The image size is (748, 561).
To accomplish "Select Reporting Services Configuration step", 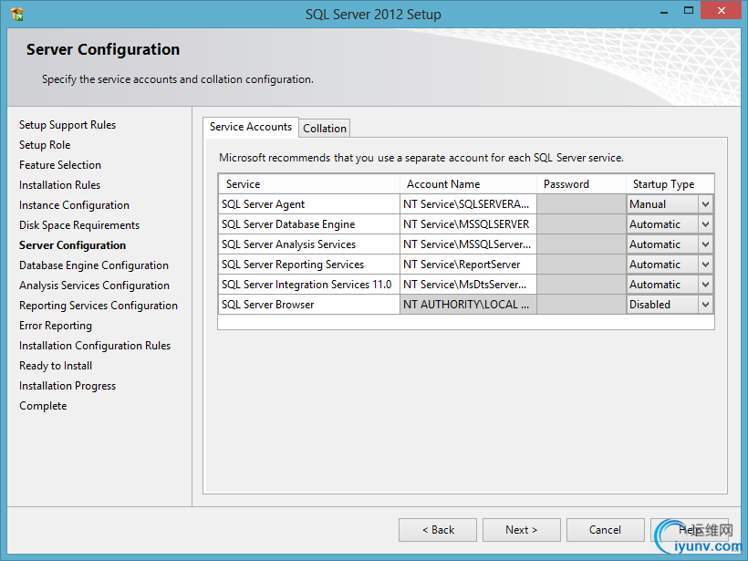I will (99, 306).
